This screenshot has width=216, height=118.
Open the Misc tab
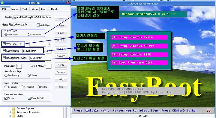coord(43,9)
